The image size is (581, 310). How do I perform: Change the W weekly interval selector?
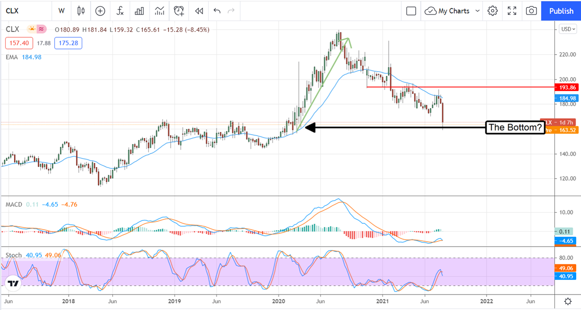pyautogui.click(x=61, y=11)
